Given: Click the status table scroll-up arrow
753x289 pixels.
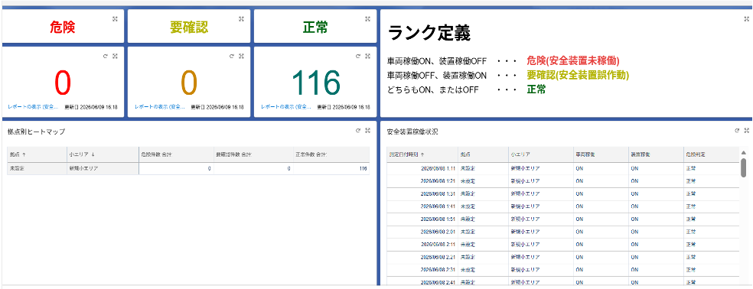Looking at the screenshot, I should (x=743, y=153).
